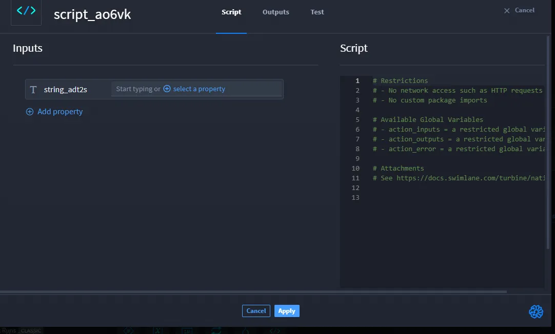
Task: Click the bottom Cancel button
Action: coord(256,311)
